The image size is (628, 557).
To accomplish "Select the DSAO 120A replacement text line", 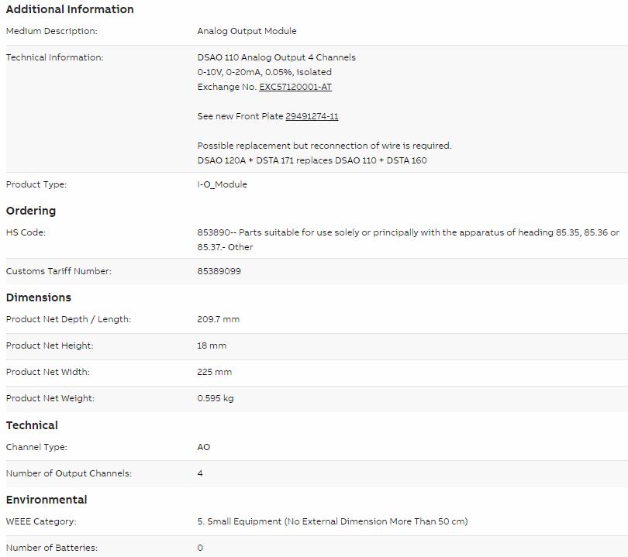I will (312, 160).
